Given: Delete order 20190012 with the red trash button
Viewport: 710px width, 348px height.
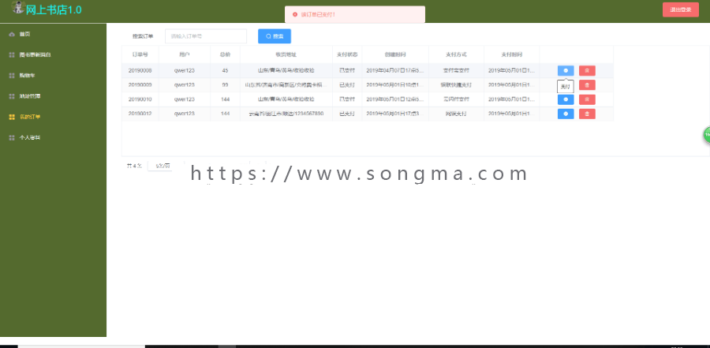Looking at the screenshot, I should (x=587, y=114).
